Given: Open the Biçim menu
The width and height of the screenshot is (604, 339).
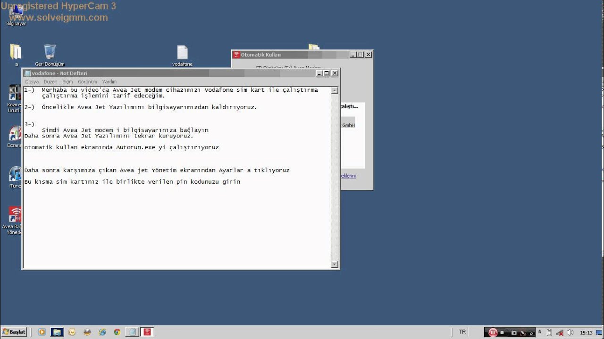Looking at the screenshot, I should click(67, 81).
